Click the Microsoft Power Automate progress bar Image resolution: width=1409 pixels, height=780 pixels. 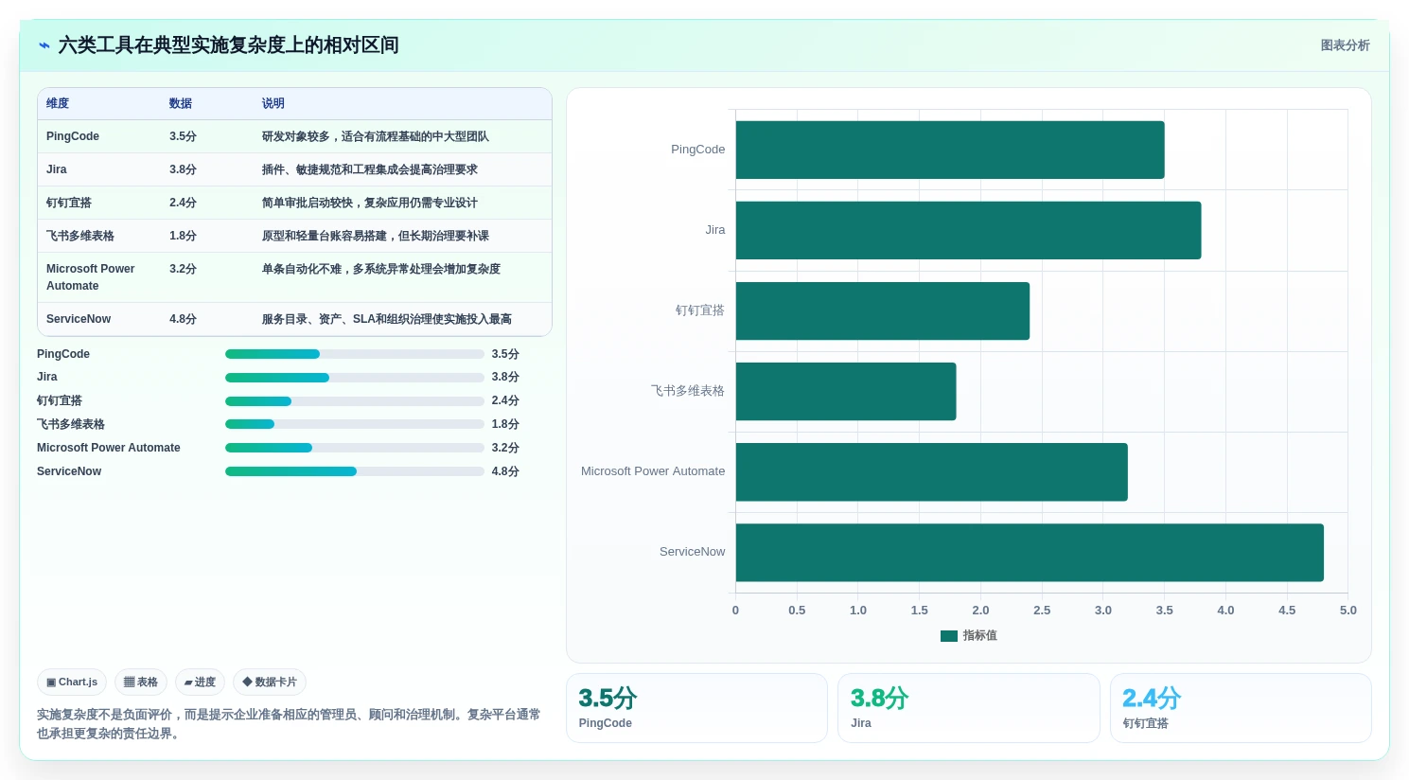pos(355,448)
